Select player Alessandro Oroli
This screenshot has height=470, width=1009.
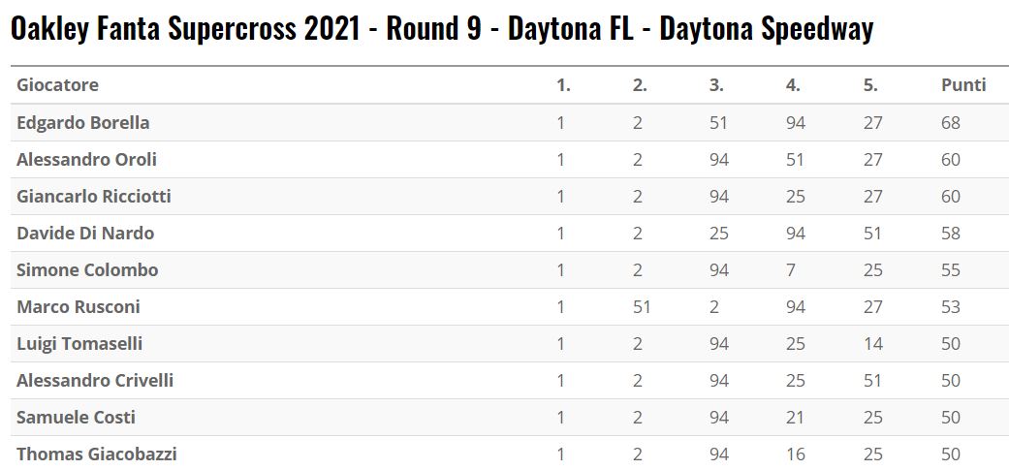(x=86, y=160)
